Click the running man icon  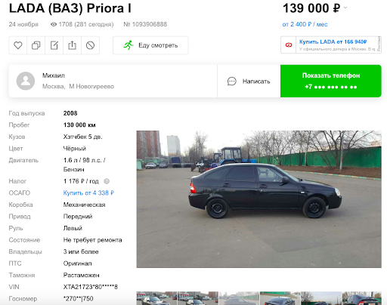tap(128, 45)
